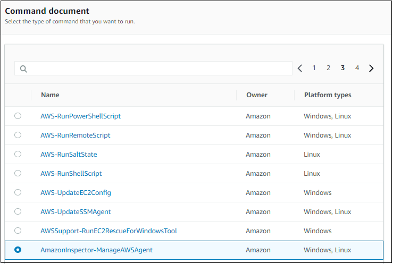Click 'Linux' platform in AWS-RunSaltState row
This screenshot has height=264, width=393.
point(312,155)
